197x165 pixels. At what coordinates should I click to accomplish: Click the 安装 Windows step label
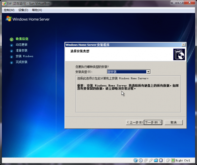coord(25,56)
